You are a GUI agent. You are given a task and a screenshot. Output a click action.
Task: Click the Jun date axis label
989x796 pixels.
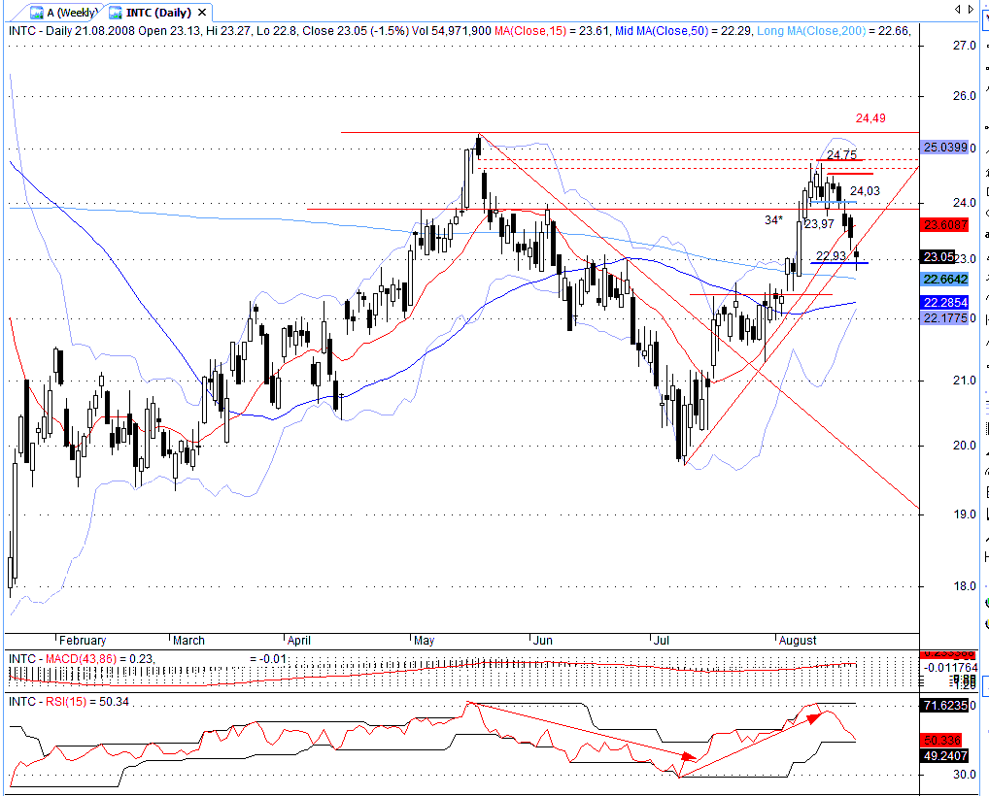[543, 641]
